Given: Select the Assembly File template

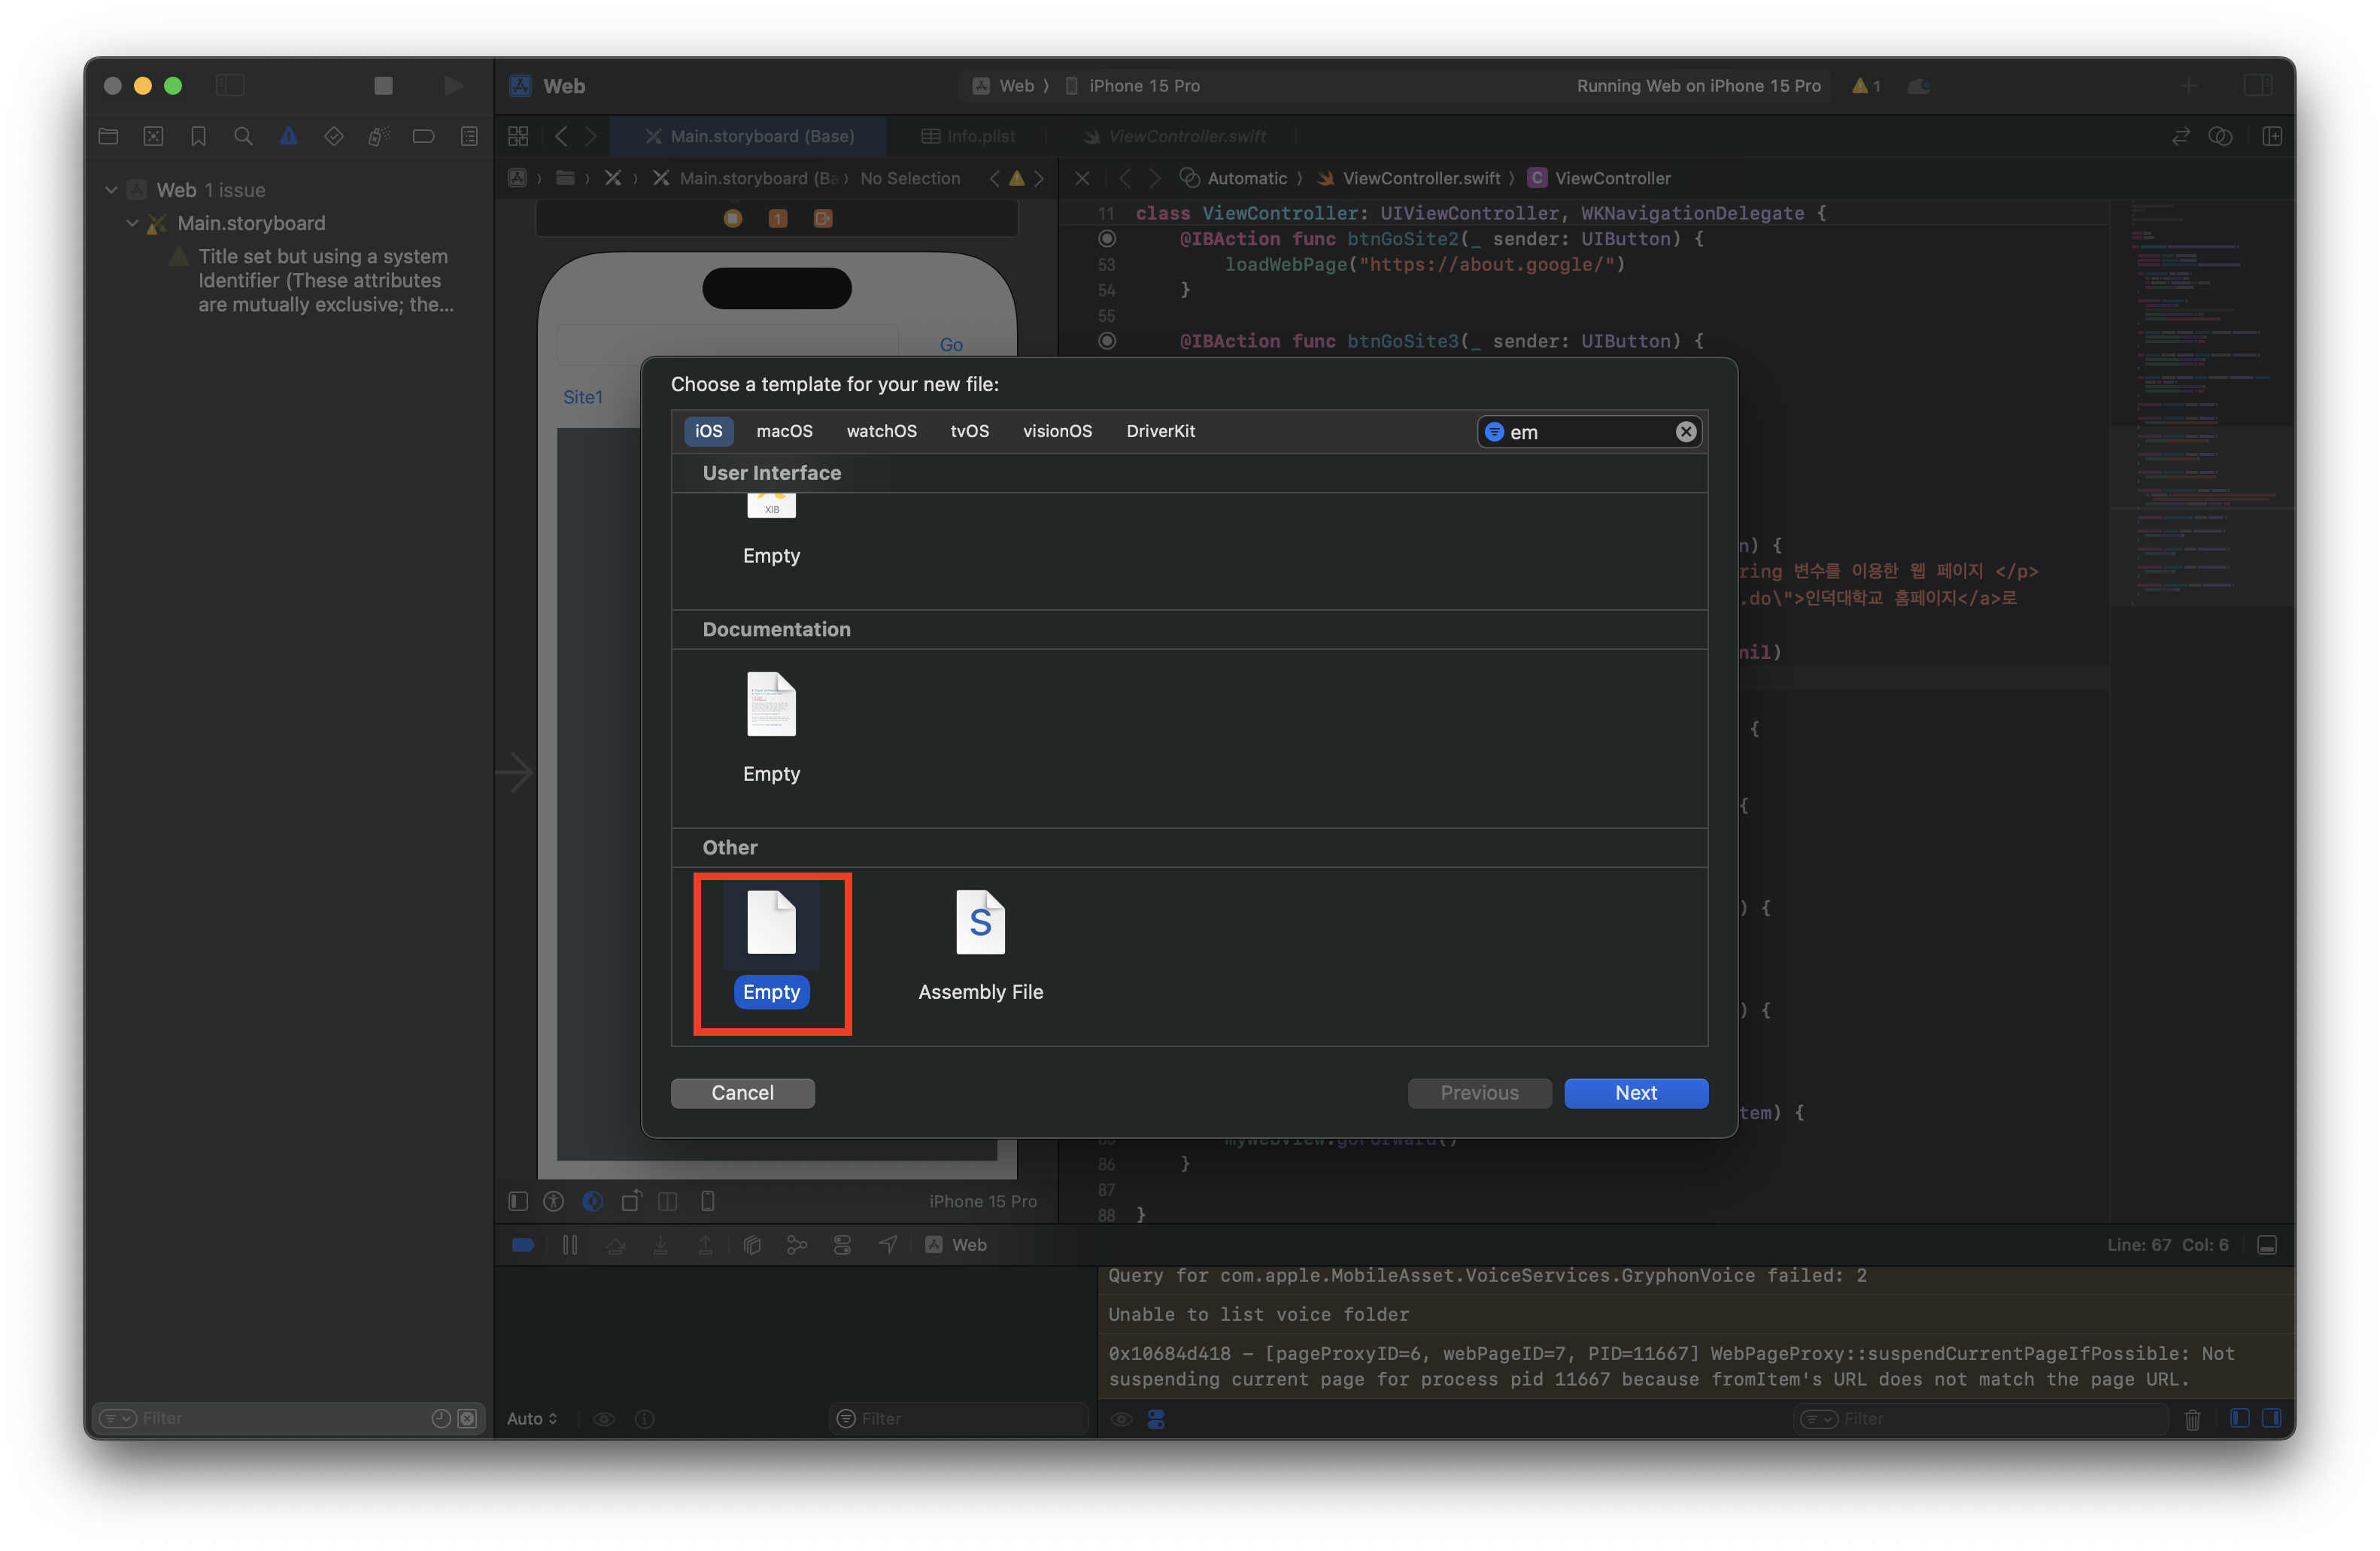Looking at the screenshot, I should (980, 947).
